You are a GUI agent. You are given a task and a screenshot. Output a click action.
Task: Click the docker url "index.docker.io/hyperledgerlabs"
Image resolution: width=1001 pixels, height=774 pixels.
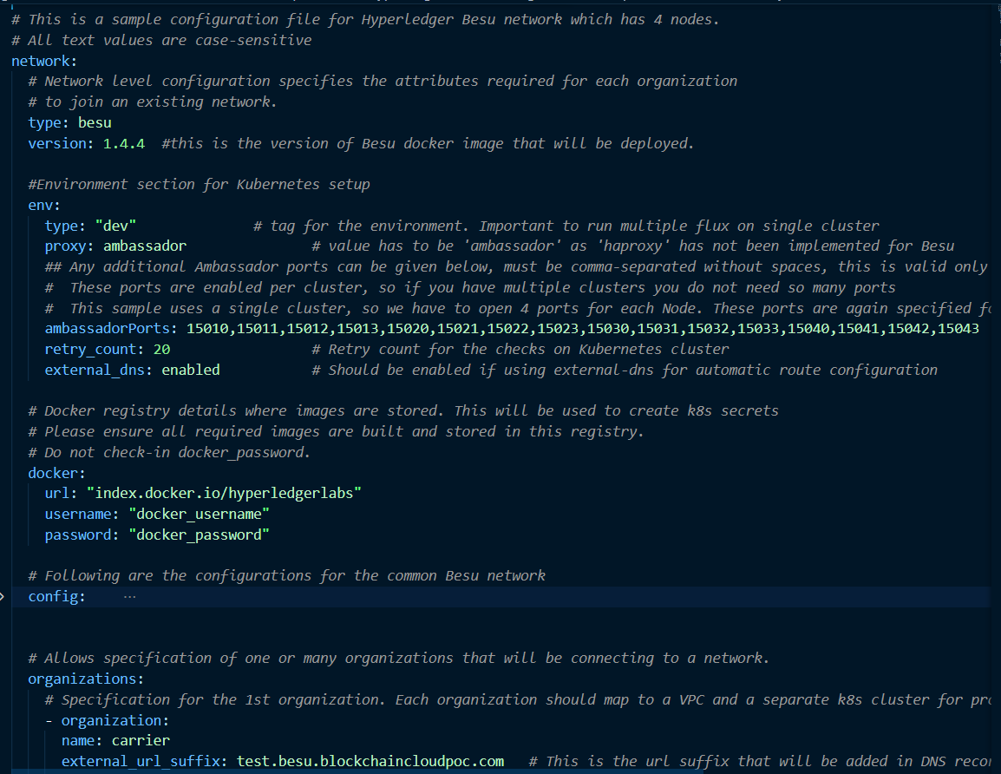[224, 493]
